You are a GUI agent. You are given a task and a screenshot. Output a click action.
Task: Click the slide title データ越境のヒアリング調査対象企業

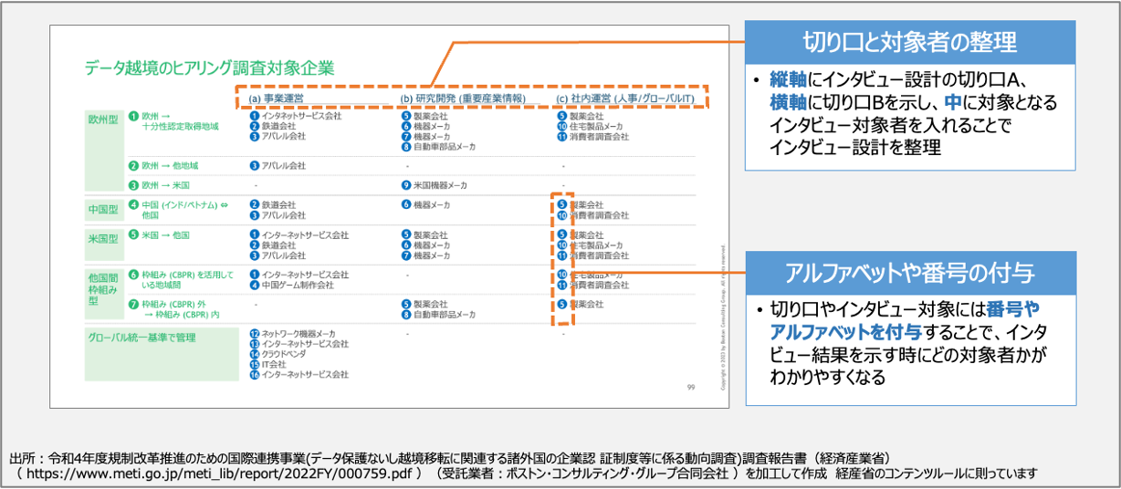pos(209,68)
